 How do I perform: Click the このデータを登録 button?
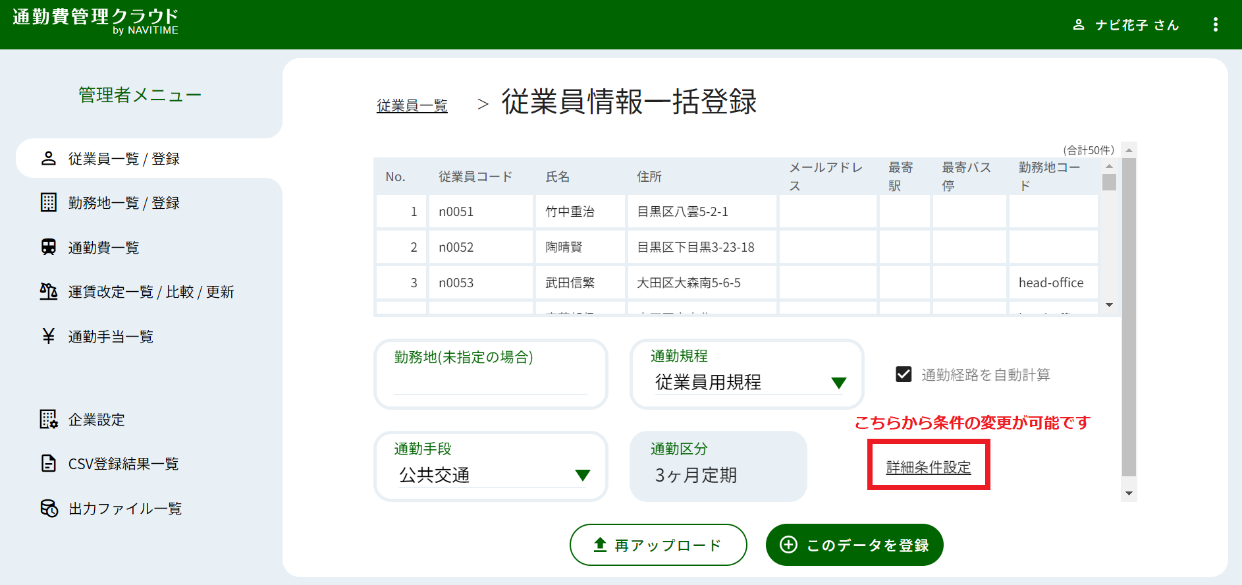pos(855,545)
